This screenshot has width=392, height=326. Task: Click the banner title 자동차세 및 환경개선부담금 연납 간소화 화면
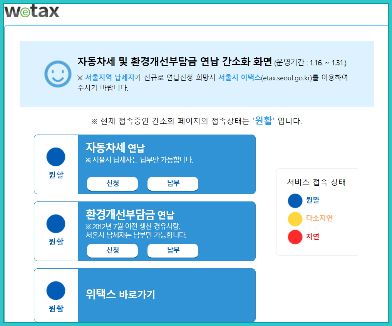[174, 62]
